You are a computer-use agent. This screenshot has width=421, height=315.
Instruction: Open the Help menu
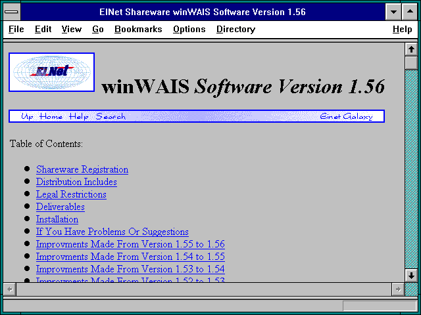click(x=402, y=29)
